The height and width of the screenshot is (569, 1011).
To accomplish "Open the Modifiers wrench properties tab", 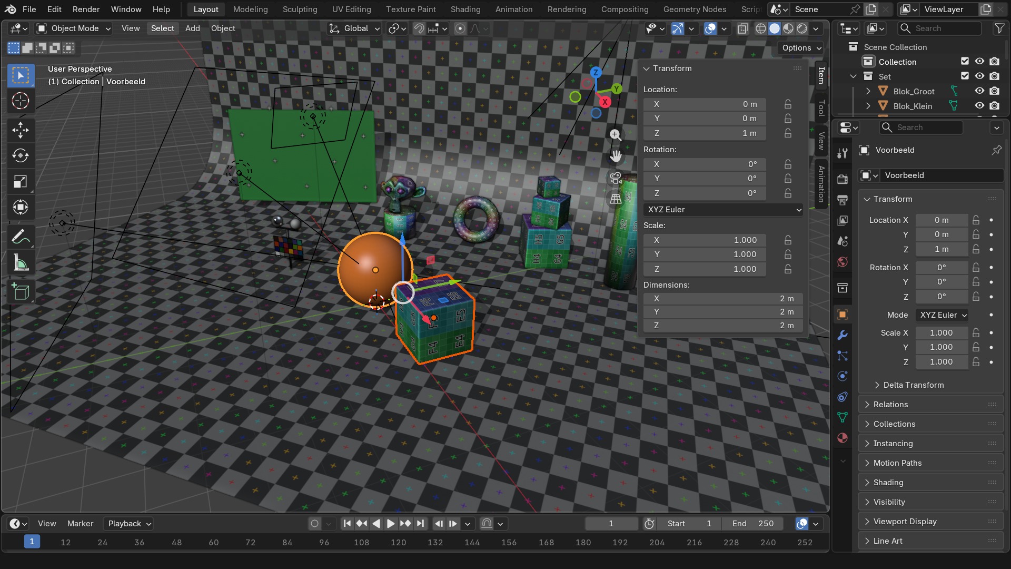I will tap(843, 335).
